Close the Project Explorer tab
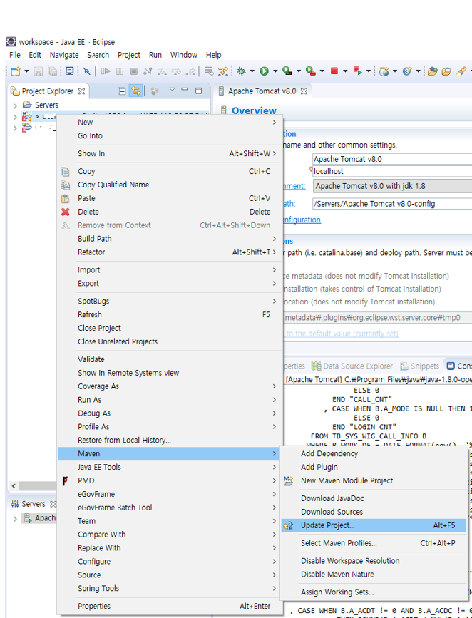 point(81,91)
